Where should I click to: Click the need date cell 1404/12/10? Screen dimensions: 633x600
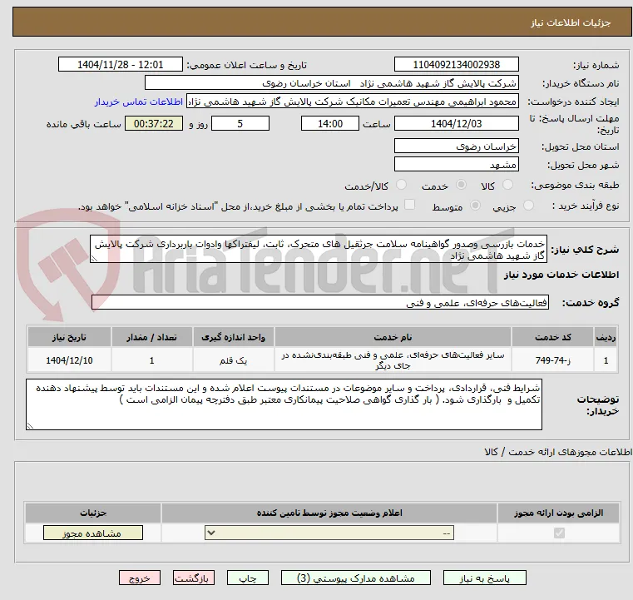coord(69,360)
